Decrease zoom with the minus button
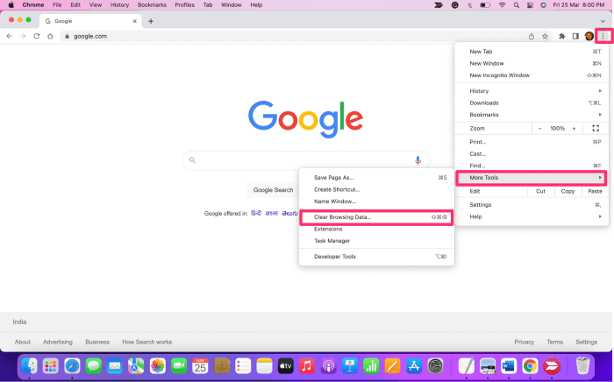Screen dimensions: 614x382 540,128
